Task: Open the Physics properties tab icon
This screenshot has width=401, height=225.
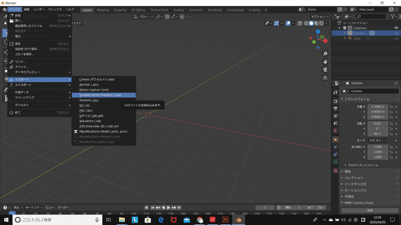Action: [335, 147]
